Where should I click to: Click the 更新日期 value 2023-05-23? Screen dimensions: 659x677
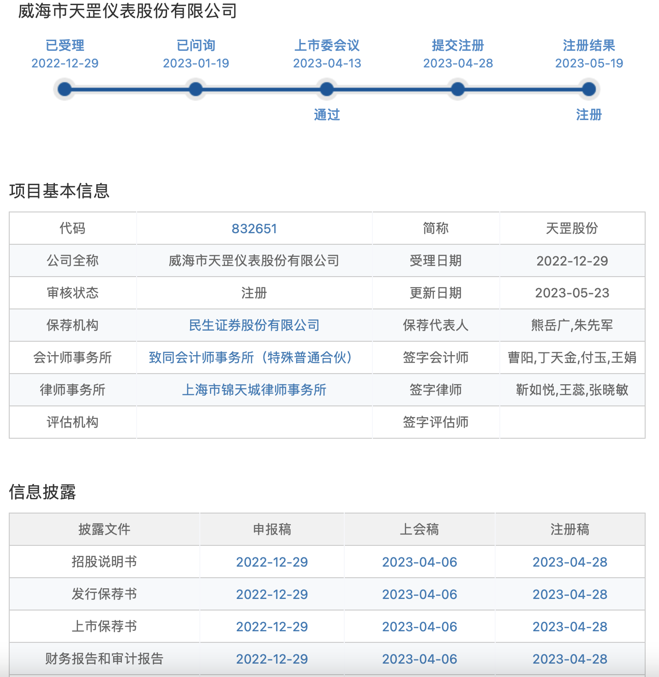click(x=572, y=293)
